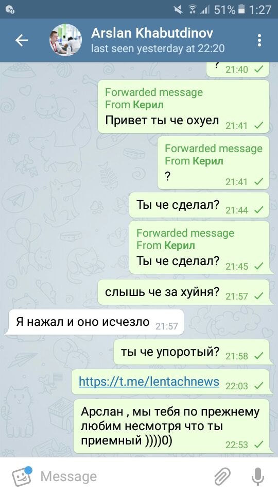
Task: Open the sticker and emoji panel
Action: pos(22,476)
